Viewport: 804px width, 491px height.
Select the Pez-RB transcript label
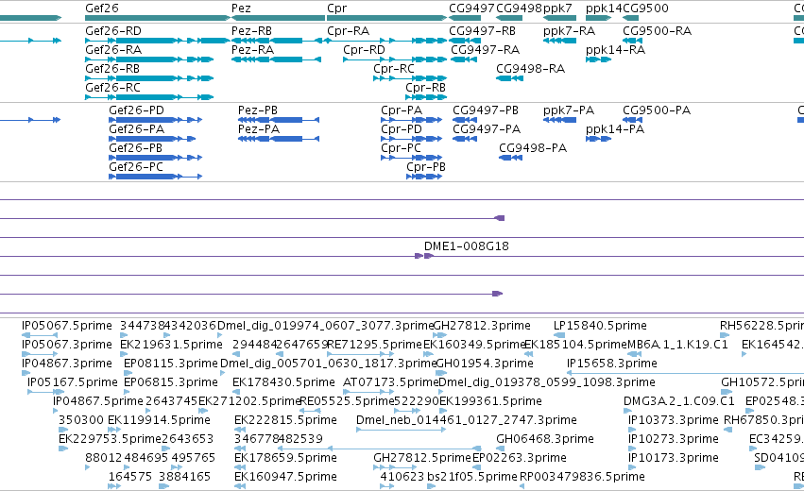[x=251, y=31]
